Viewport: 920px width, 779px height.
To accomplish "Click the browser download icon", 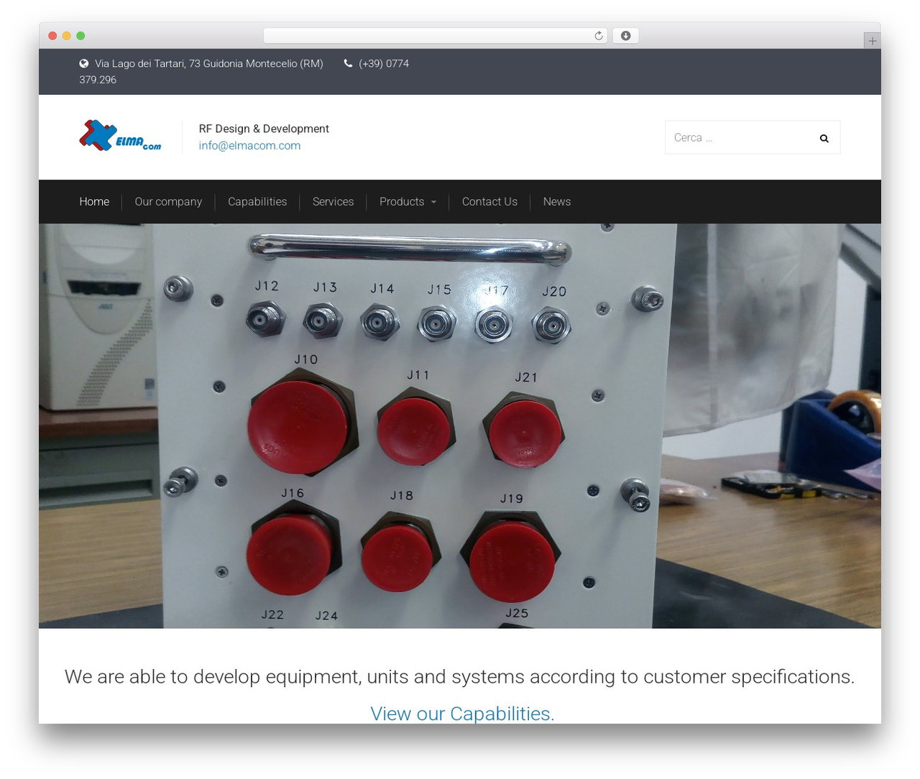I will (625, 36).
